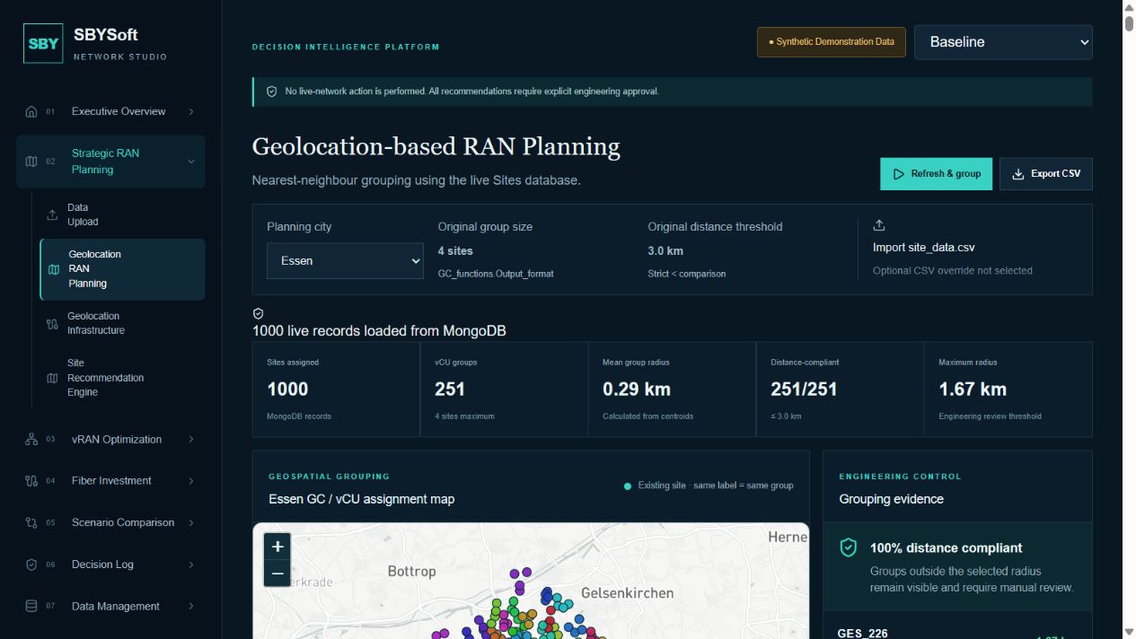Click the Geolocation Infrastructure route icon
Viewport: 1136px width, 639px height.
(x=52, y=324)
